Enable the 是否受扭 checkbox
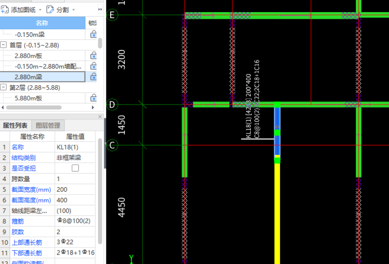 click(x=75, y=168)
